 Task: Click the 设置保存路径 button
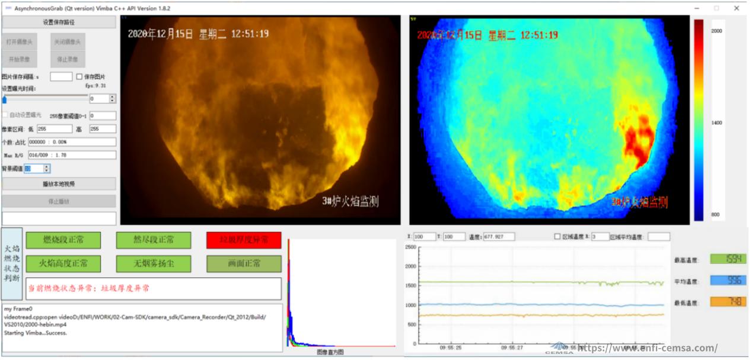pos(59,22)
